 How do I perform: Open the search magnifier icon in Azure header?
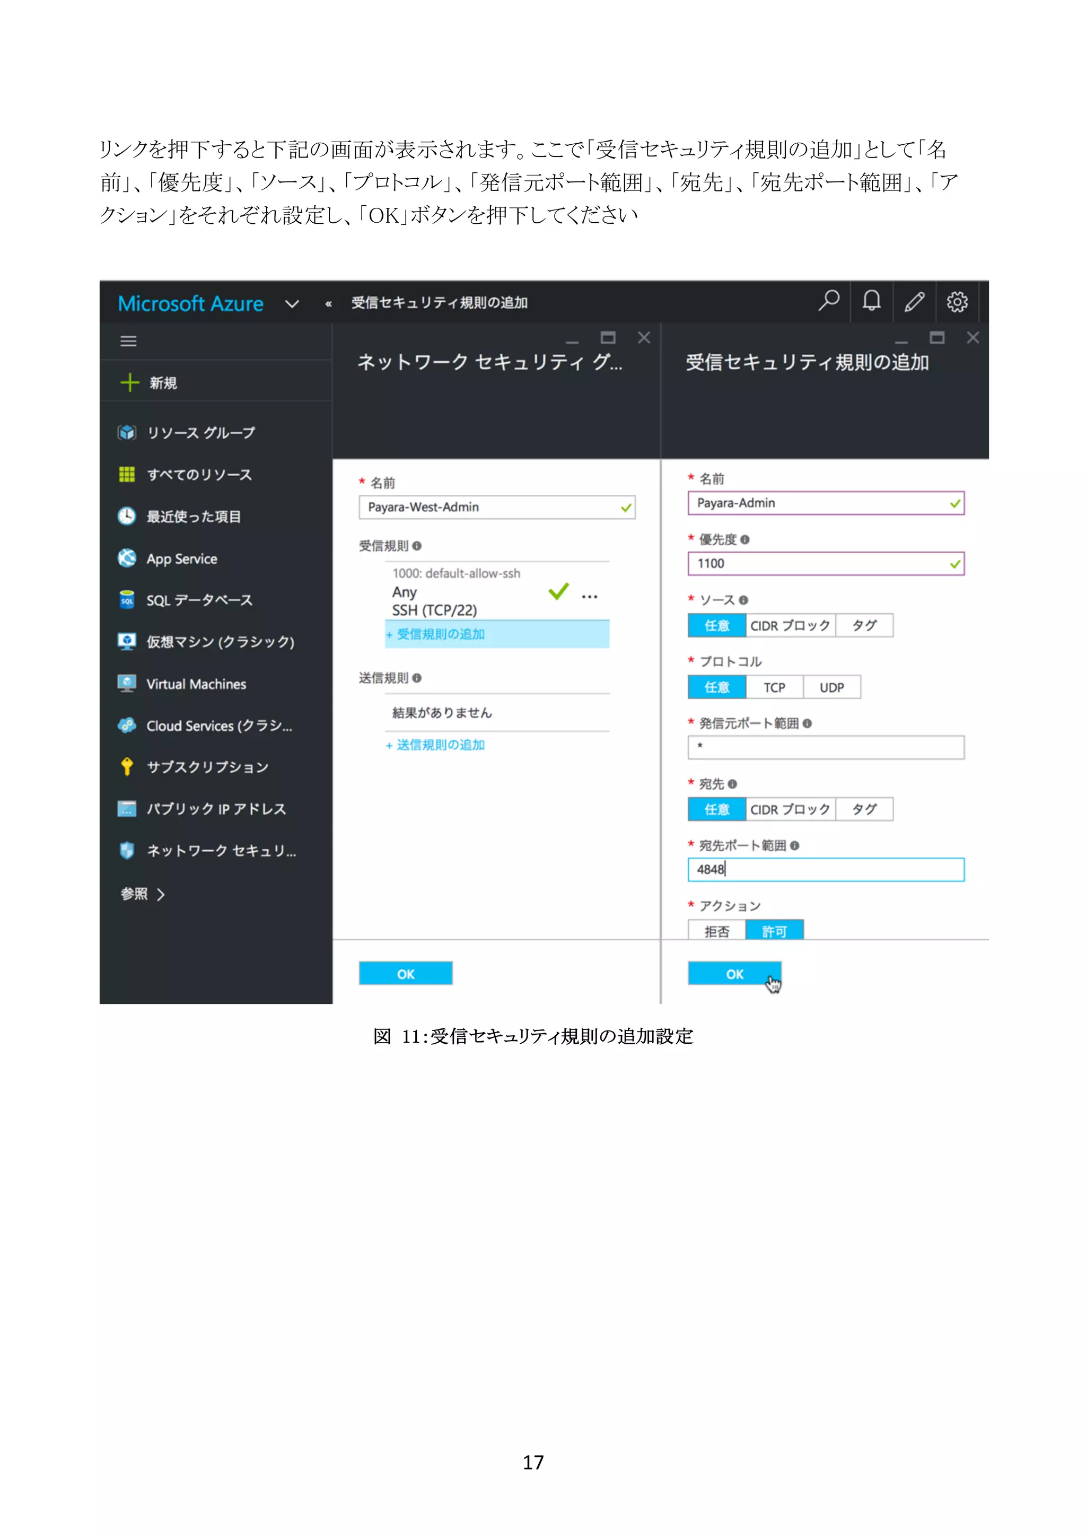click(828, 301)
